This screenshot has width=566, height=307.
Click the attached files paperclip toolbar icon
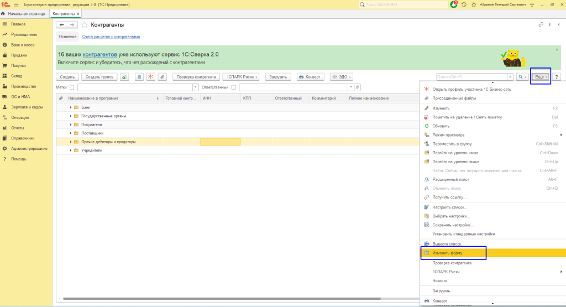(162, 77)
